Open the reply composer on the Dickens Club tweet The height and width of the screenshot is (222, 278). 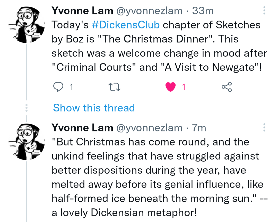pos(59,87)
